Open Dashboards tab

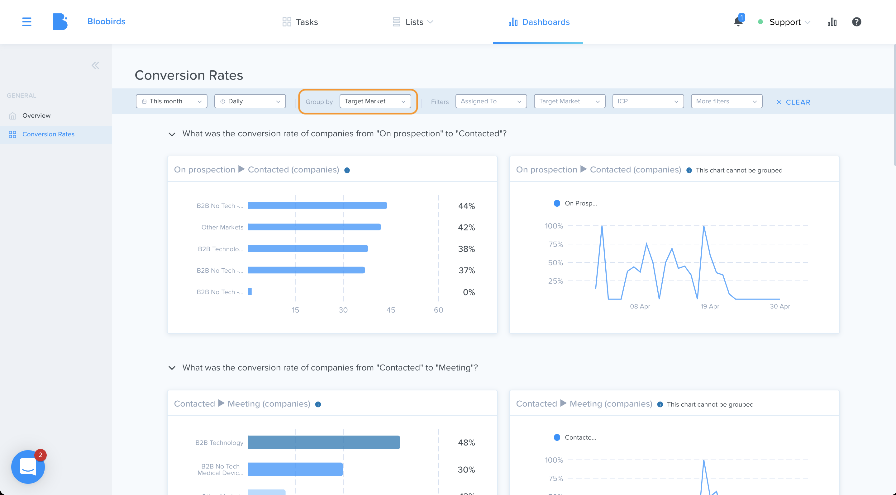pyautogui.click(x=539, y=22)
